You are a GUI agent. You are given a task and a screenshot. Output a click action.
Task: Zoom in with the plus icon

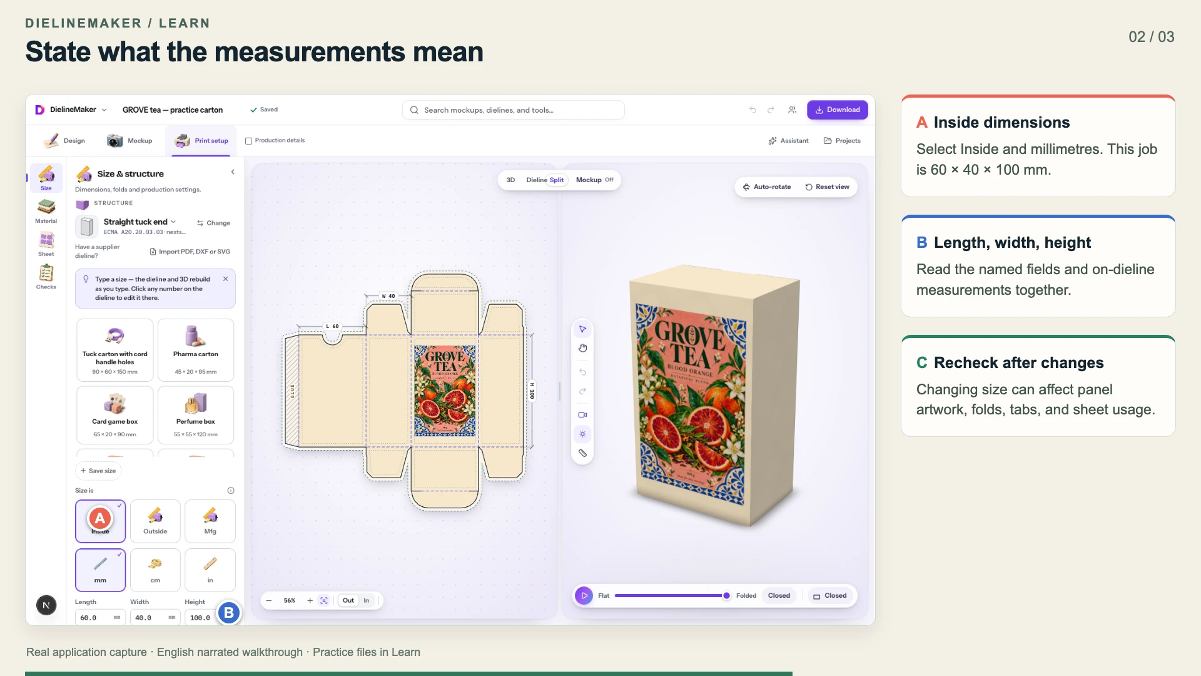310,601
